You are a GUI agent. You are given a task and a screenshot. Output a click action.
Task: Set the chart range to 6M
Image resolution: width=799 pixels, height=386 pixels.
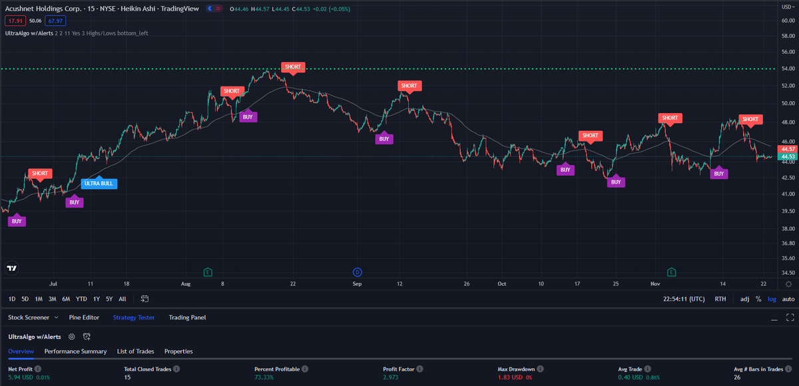pyautogui.click(x=67, y=299)
